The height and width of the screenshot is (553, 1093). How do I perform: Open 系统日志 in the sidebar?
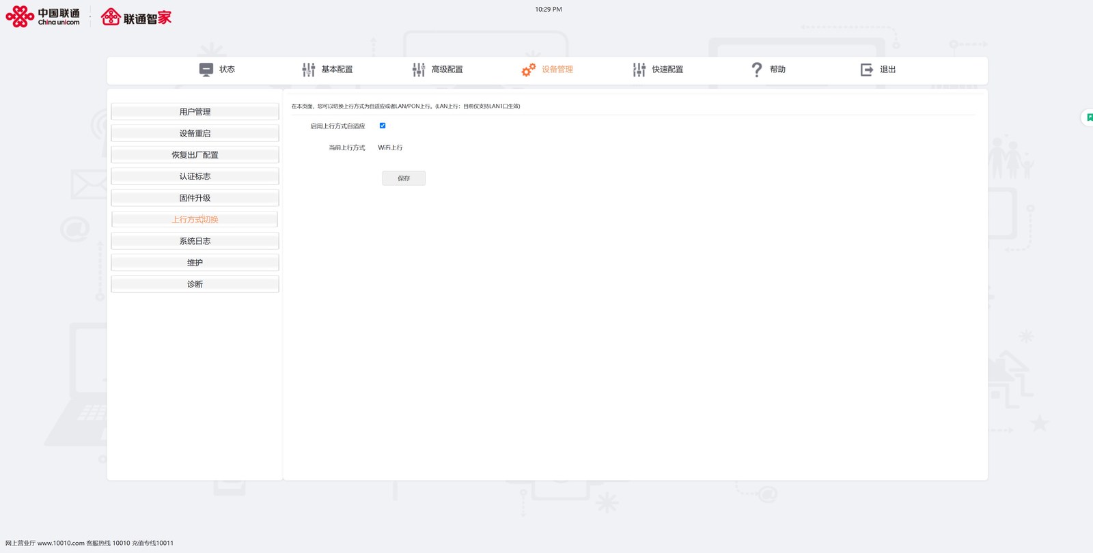(x=195, y=241)
